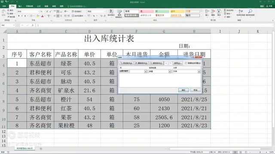Image resolution: width=275 pixels, height=154 pixels.
Task: Click the Format Painter brush icon
Action: click(8, 17)
